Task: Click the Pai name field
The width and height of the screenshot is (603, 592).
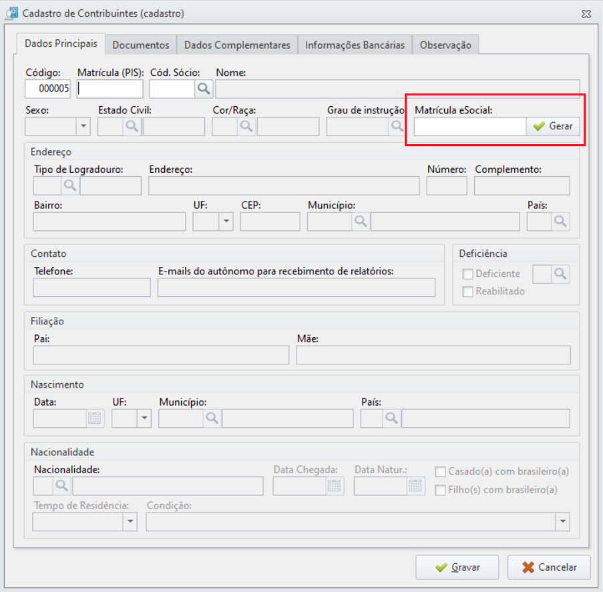Action: tap(161, 355)
